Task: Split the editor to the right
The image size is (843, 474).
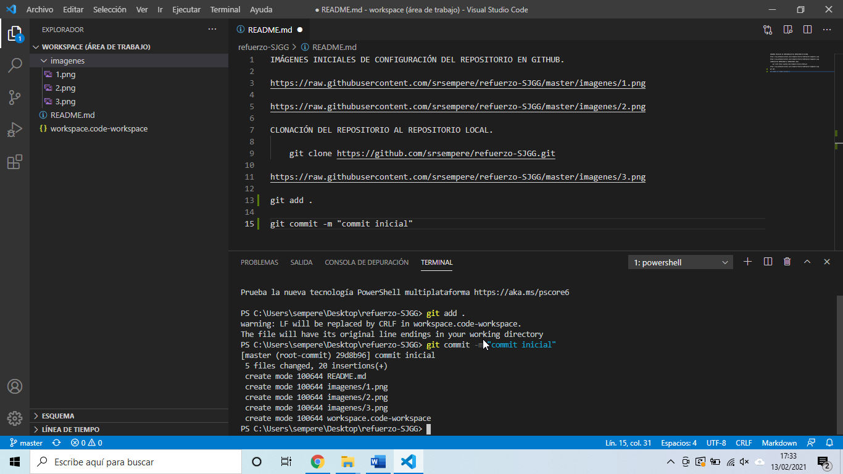Action: [807, 30]
